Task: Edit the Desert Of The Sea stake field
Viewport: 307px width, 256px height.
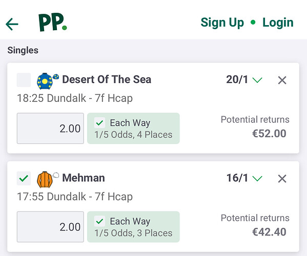Action: (50, 129)
